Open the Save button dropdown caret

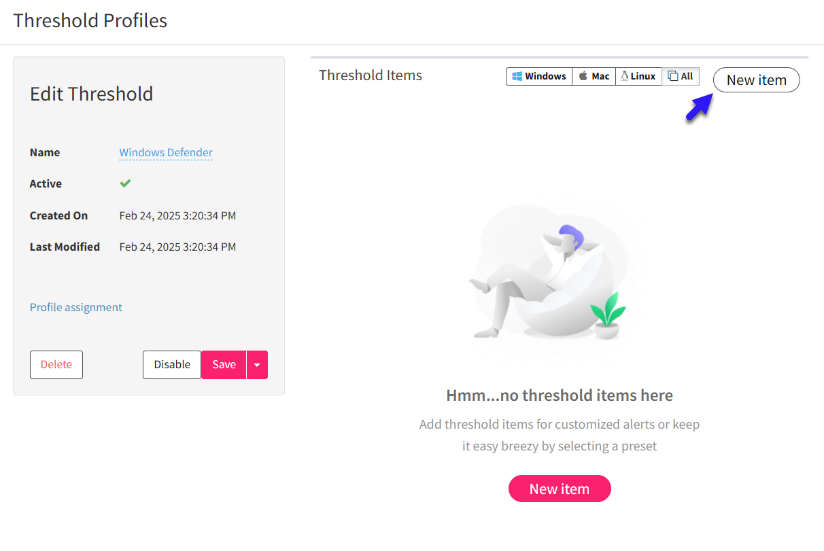pos(257,365)
